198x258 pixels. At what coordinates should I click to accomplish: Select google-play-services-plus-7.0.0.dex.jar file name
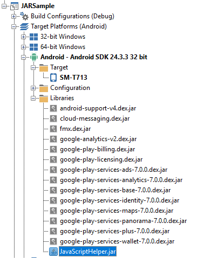tap(115, 231)
